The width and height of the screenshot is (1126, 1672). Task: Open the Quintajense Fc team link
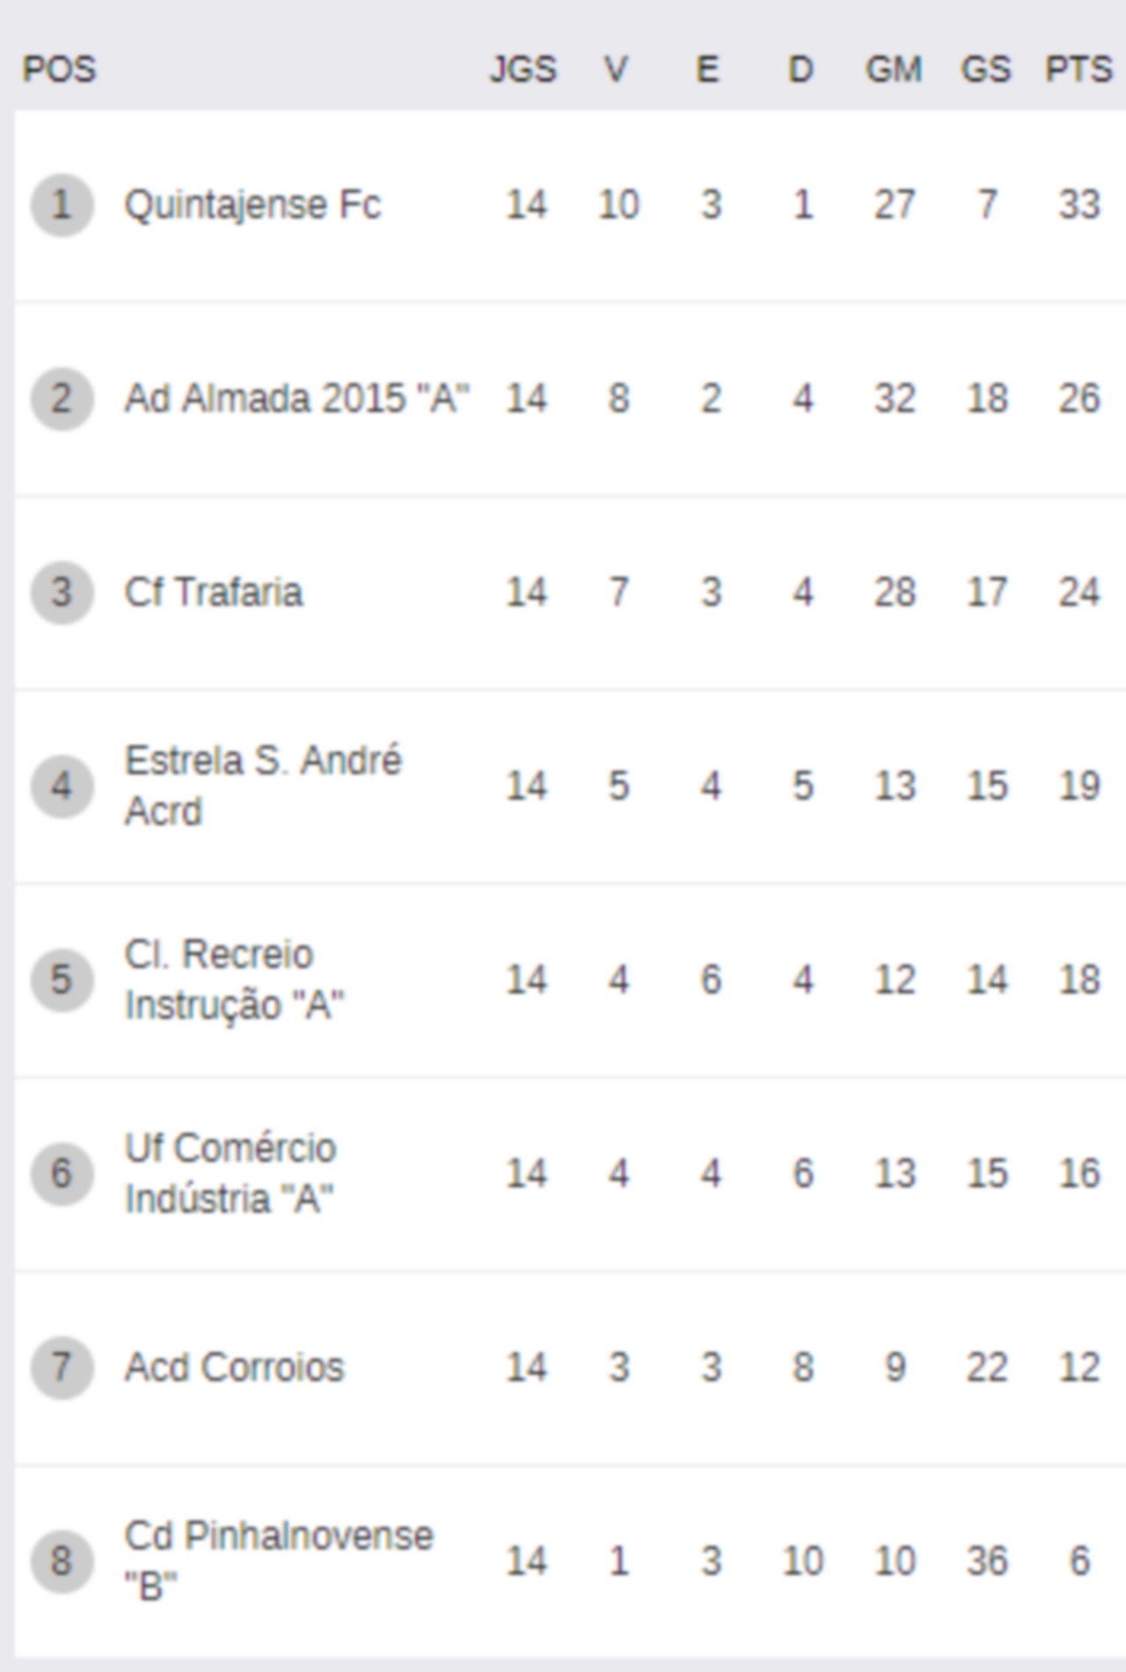click(x=252, y=206)
